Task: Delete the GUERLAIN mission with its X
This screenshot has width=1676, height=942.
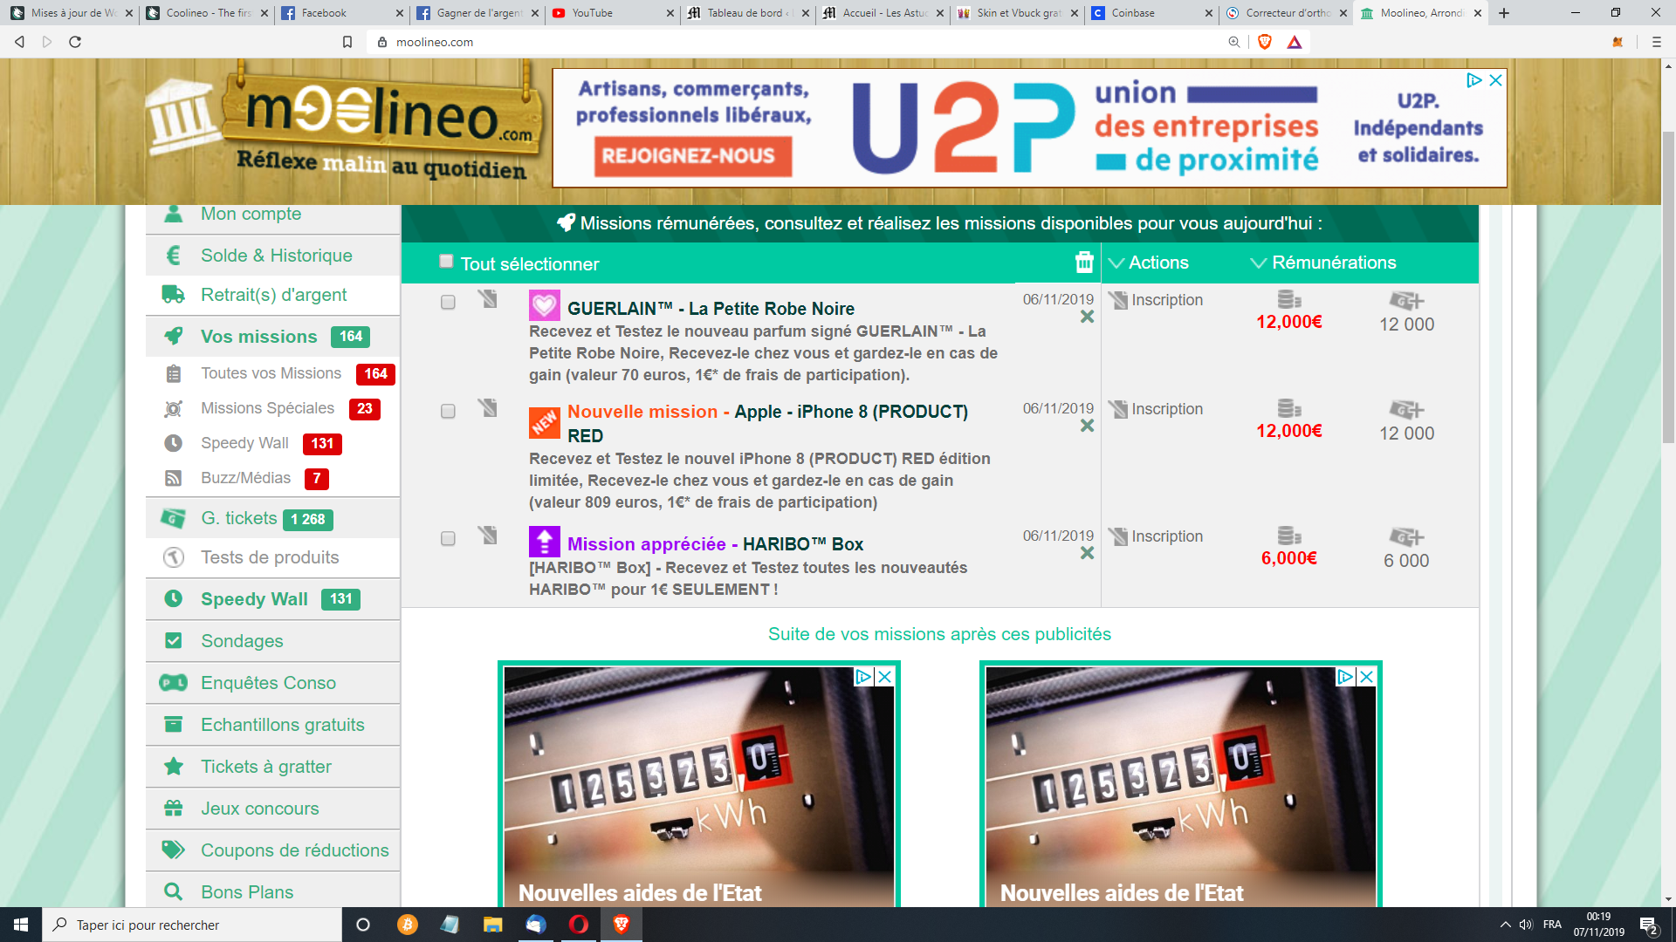Action: [x=1087, y=317]
